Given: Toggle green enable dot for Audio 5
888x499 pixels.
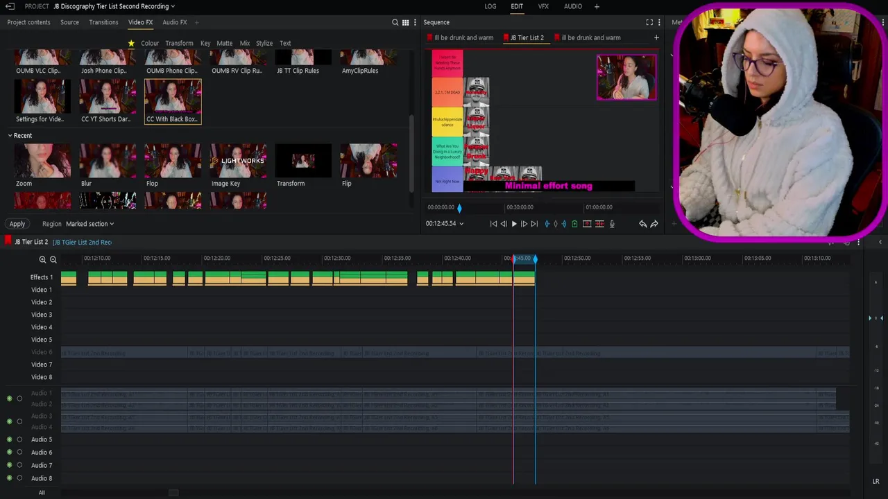Looking at the screenshot, I should [x=10, y=439].
